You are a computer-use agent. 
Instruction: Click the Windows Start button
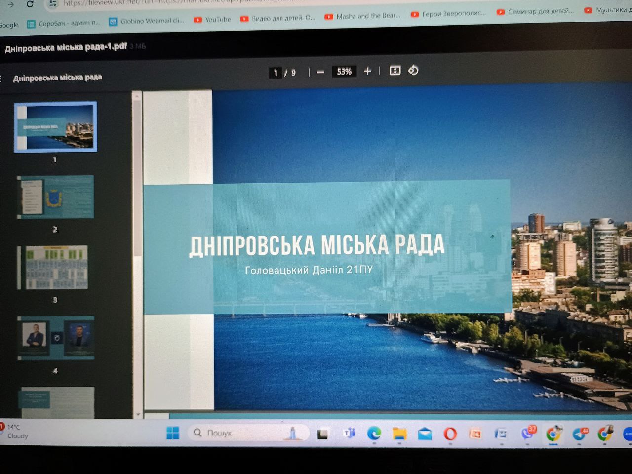point(173,433)
